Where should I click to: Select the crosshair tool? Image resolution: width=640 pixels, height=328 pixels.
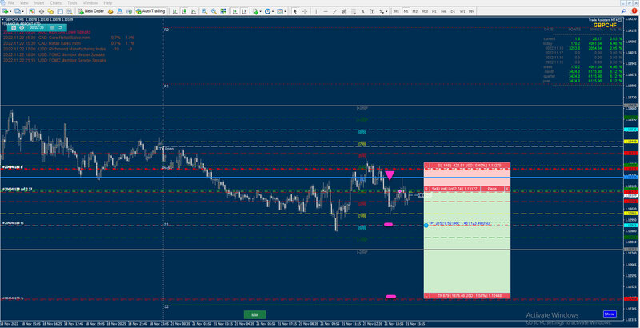click(305, 11)
